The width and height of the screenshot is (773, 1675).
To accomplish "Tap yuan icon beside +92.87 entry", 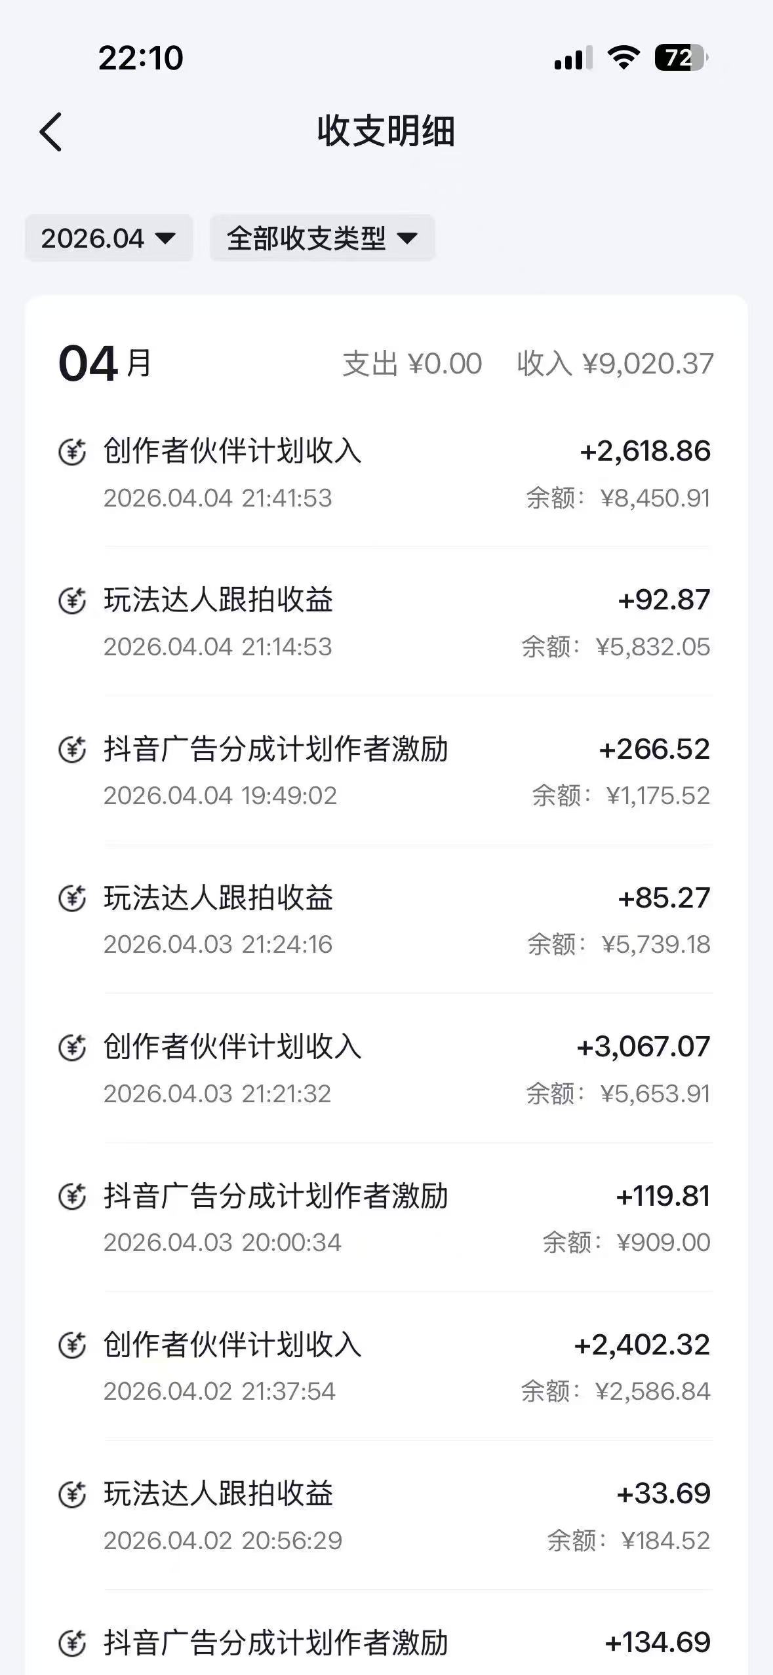I will click(72, 600).
